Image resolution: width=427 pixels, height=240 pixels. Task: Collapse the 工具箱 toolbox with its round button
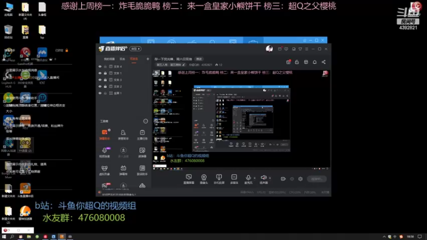click(146, 121)
